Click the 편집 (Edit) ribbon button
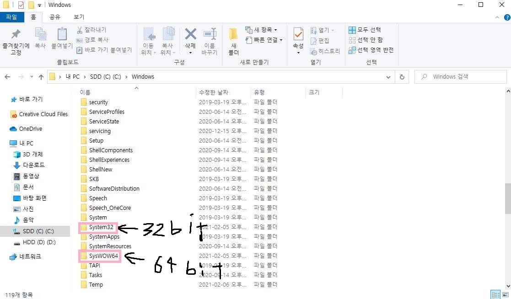Image resolution: width=511 pixels, height=299 pixels. coord(320,41)
